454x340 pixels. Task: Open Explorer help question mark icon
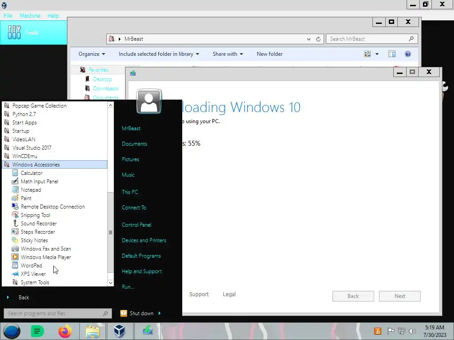tap(408, 54)
